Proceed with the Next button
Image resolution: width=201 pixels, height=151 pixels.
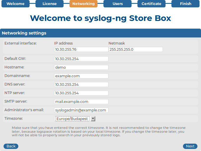(x=190, y=146)
